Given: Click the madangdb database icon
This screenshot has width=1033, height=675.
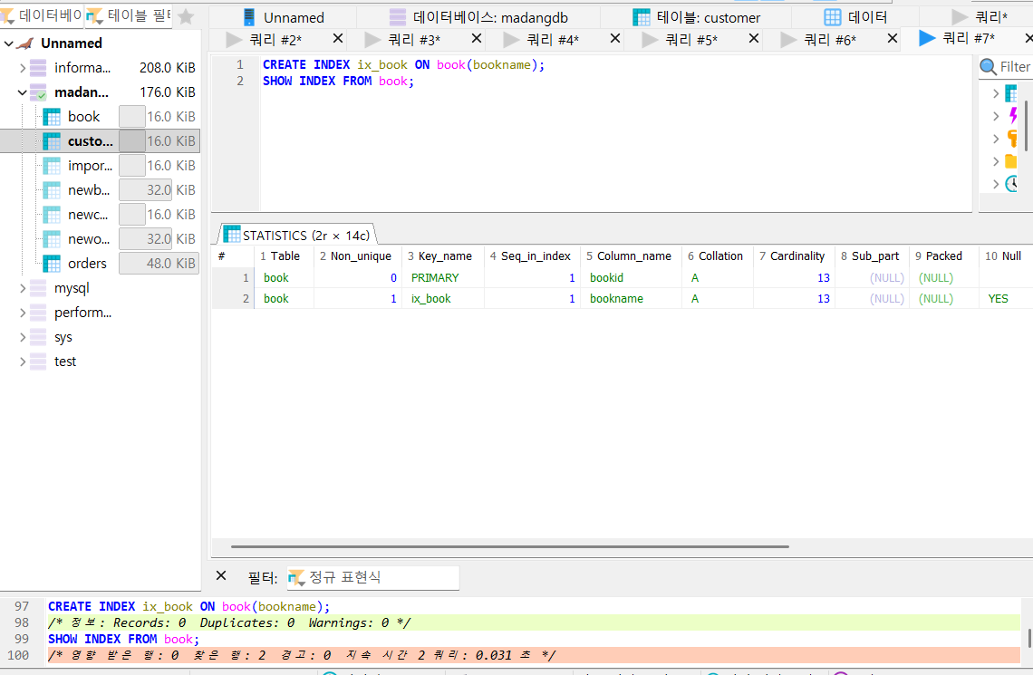Looking at the screenshot, I should click(38, 92).
